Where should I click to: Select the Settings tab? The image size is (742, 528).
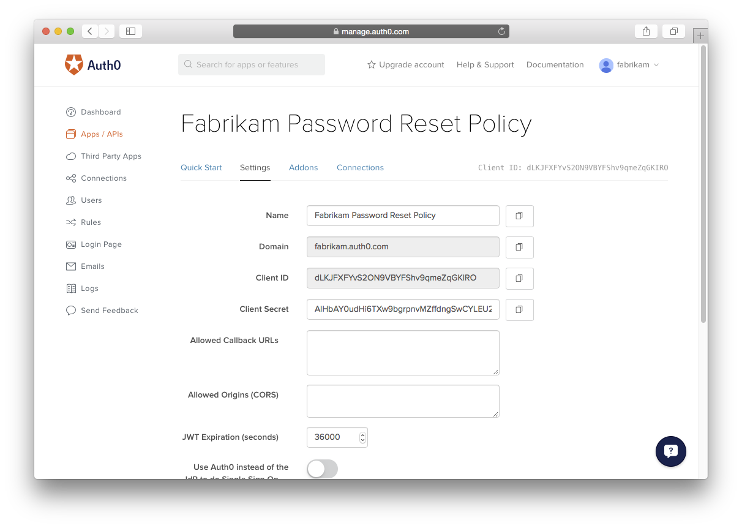[255, 167]
